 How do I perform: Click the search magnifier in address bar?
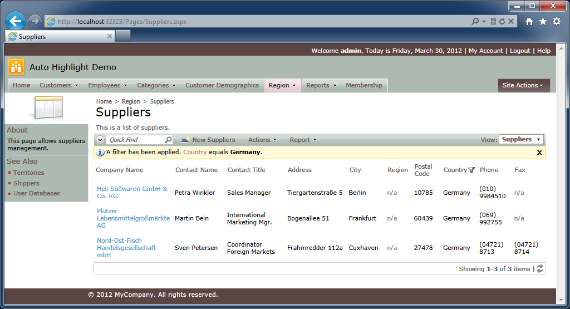[x=475, y=22]
